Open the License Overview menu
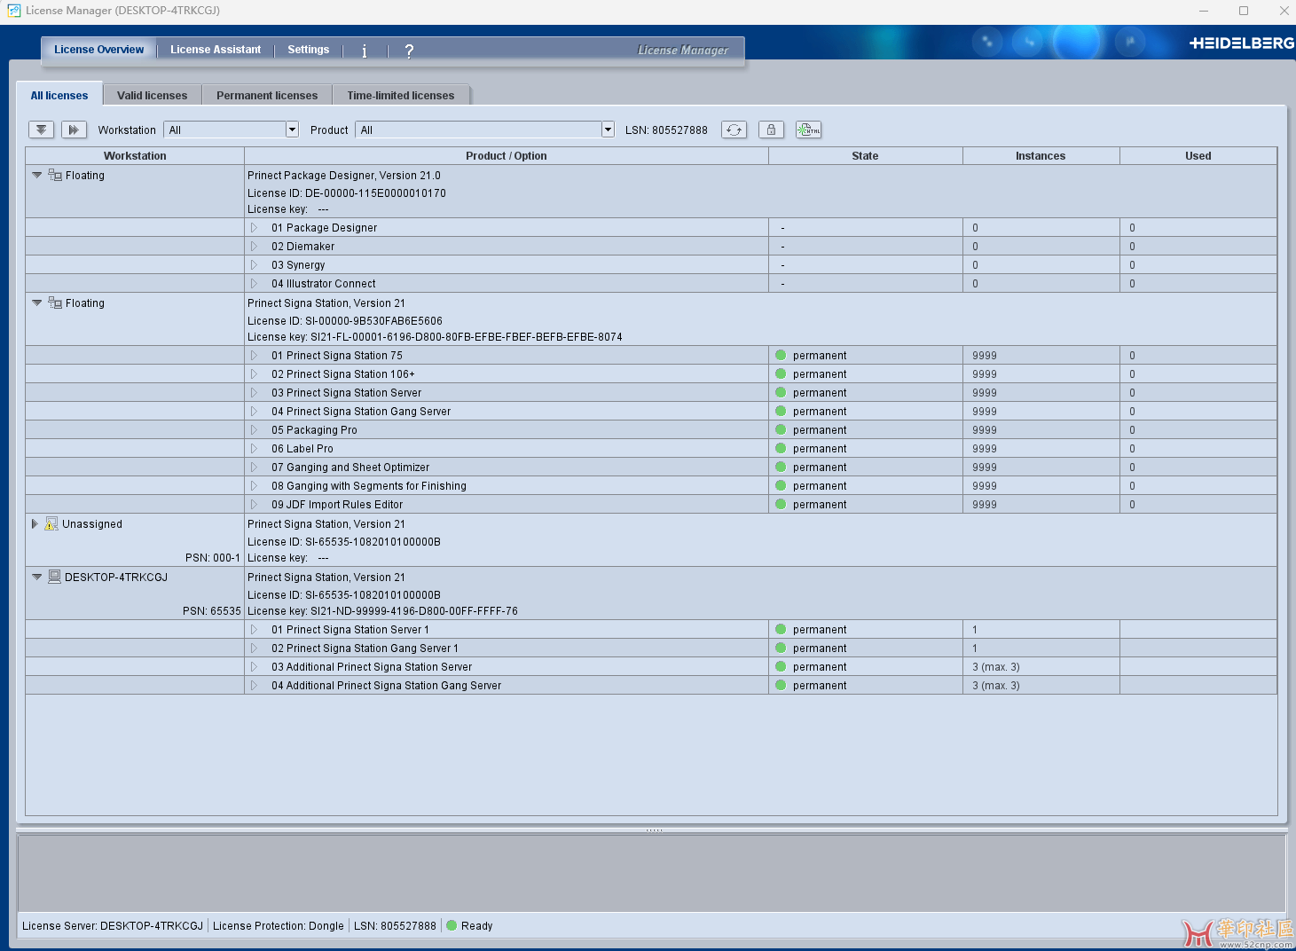Viewport: 1296px width, 951px height. pos(98,50)
